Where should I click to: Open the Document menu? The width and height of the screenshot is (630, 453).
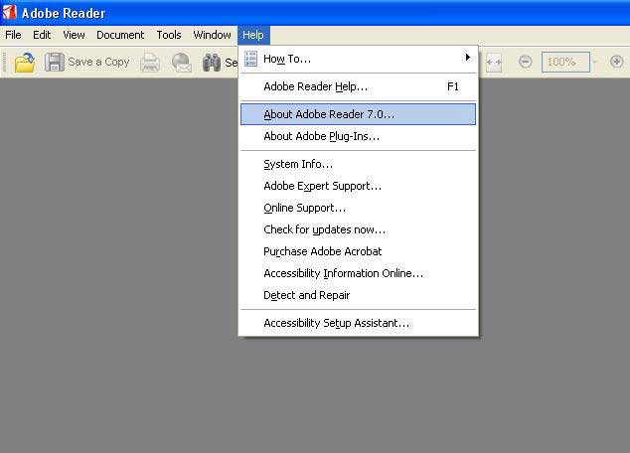[x=120, y=35]
